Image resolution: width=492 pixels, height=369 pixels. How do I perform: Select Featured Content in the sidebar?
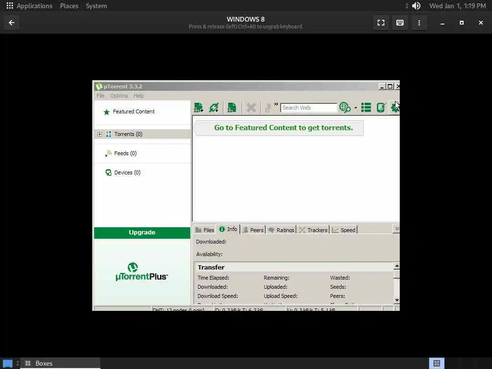[134, 111]
